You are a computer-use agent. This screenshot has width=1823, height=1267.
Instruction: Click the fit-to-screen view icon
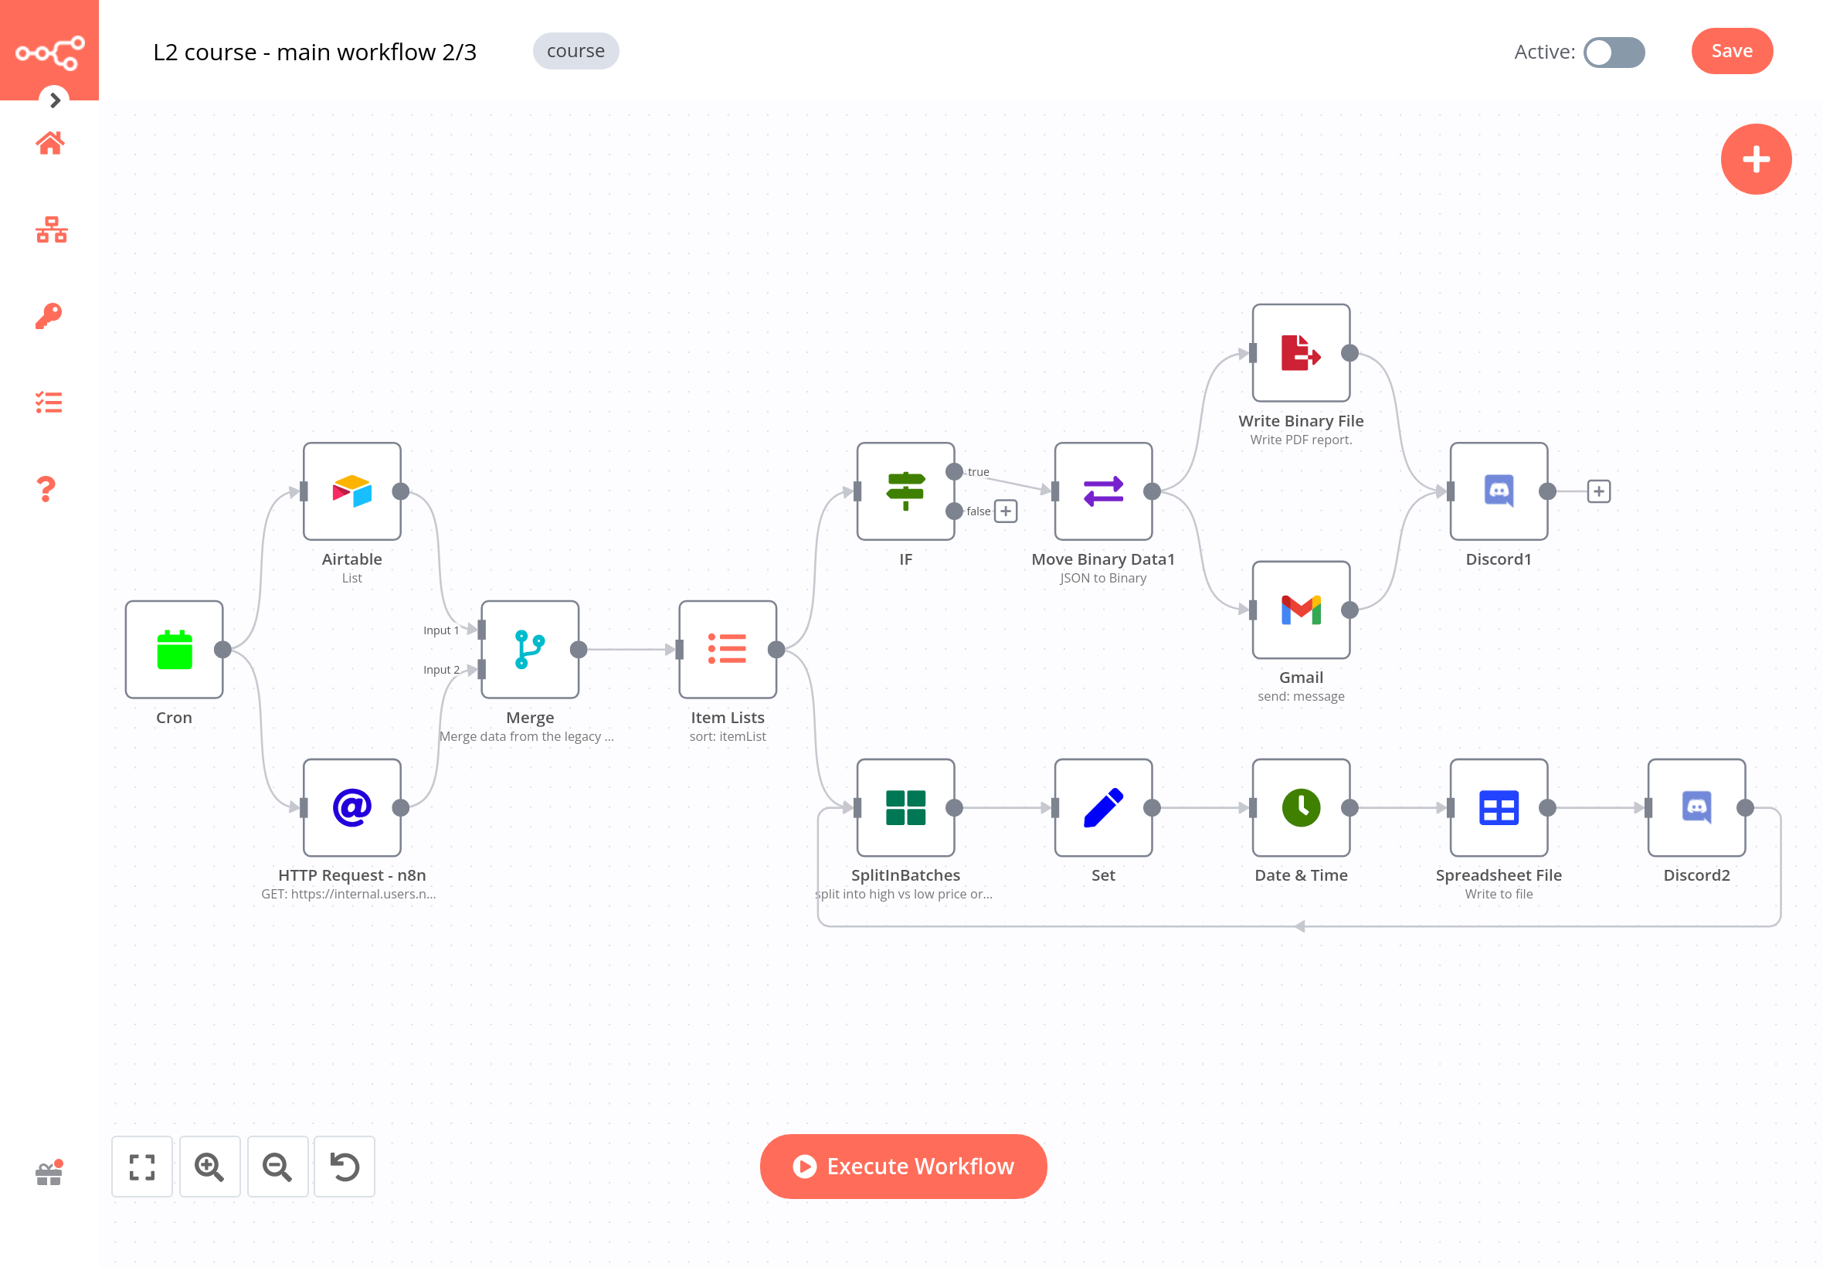140,1166
